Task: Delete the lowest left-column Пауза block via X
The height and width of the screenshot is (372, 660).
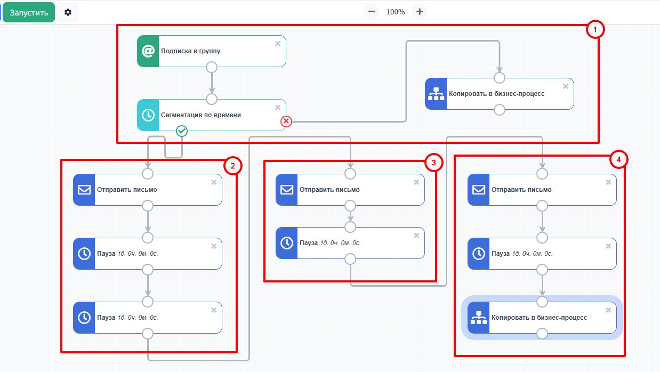Action: (x=214, y=310)
